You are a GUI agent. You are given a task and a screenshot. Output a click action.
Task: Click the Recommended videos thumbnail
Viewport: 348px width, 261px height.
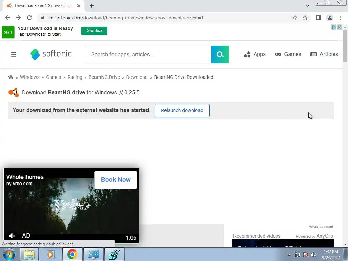coord(283,243)
